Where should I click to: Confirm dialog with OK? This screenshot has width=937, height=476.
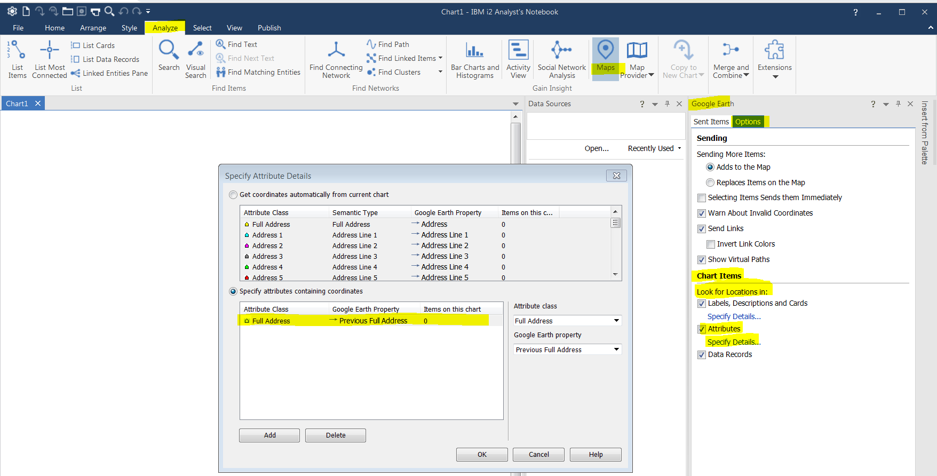click(482, 455)
